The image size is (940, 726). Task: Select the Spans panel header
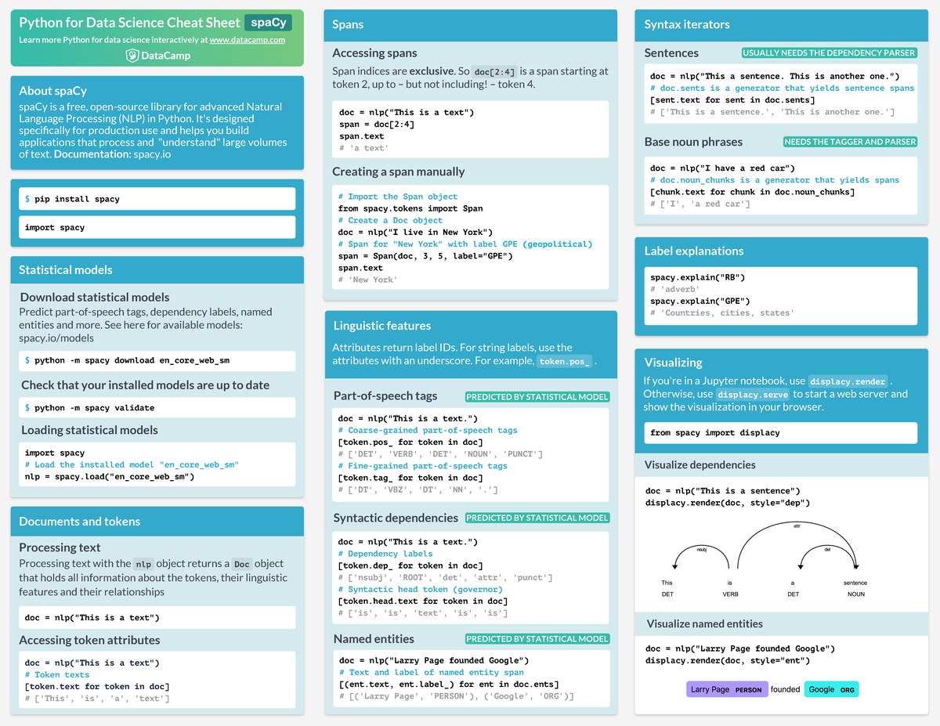tap(347, 24)
